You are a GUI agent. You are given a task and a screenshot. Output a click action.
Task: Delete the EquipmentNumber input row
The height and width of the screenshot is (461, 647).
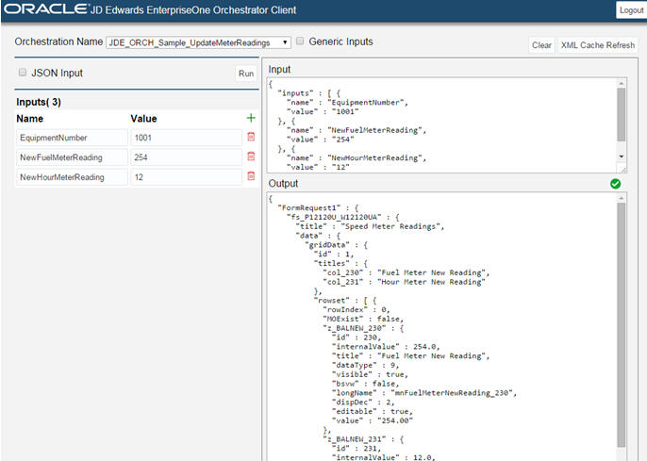(x=251, y=137)
